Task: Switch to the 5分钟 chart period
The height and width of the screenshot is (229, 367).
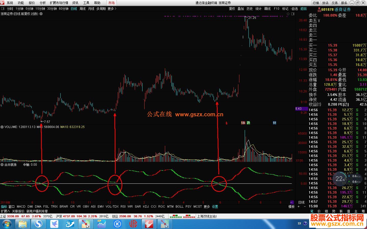Action: pyautogui.click(x=29, y=9)
